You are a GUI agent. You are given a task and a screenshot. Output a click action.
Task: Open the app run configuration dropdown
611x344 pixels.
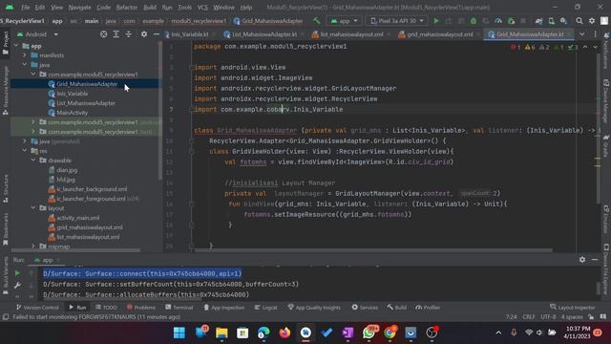tap(344, 21)
